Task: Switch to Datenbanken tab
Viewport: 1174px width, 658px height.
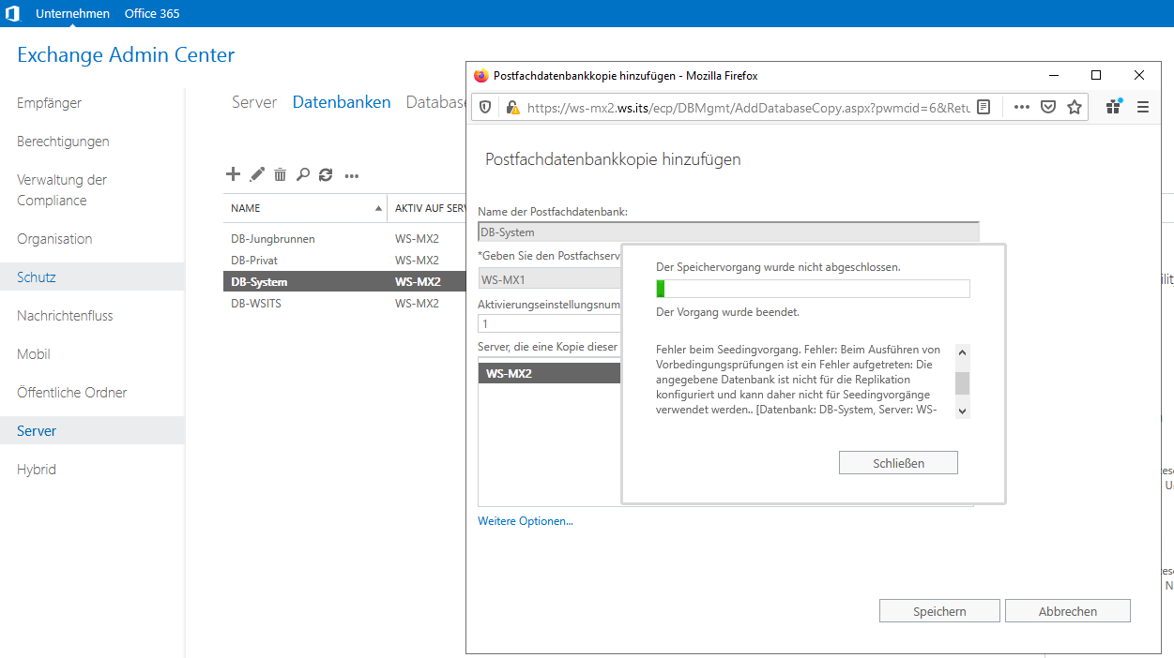Action: tap(342, 102)
